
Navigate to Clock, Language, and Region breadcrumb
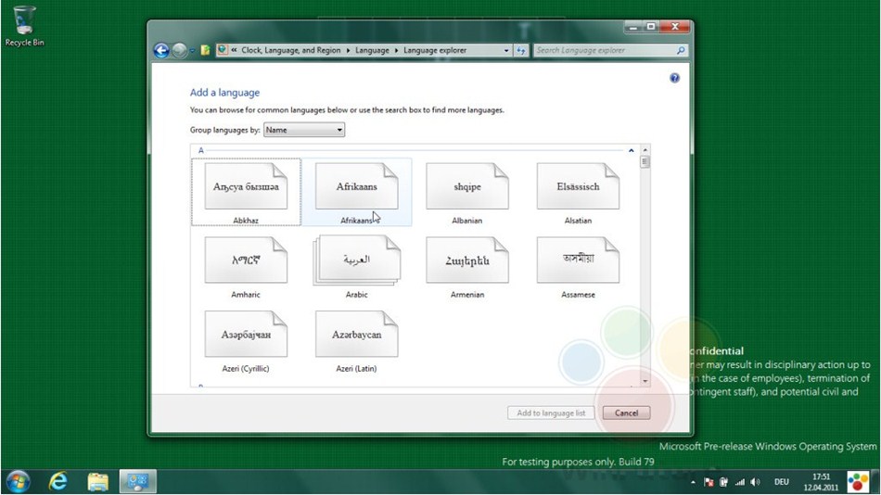(x=291, y=50)
